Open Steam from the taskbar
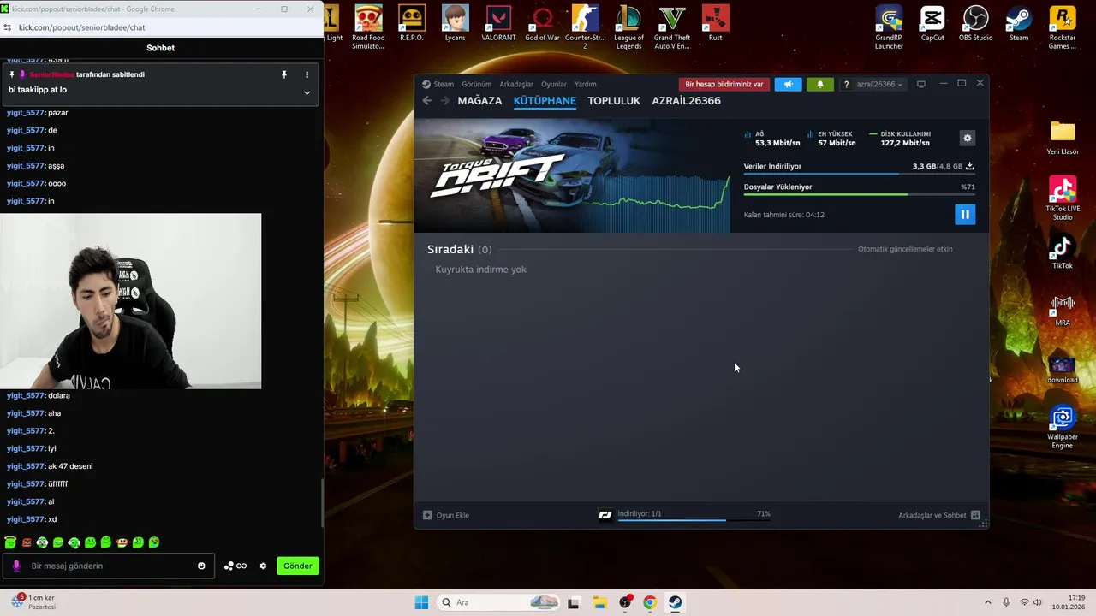The image size is (1096, 616). click(675, 602)
